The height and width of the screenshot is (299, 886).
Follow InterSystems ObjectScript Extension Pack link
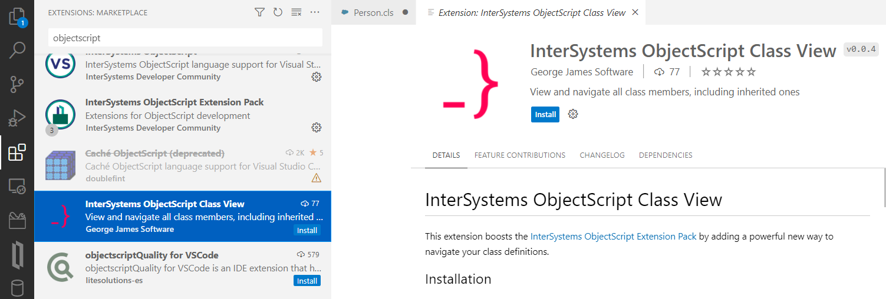coord(614,236)
